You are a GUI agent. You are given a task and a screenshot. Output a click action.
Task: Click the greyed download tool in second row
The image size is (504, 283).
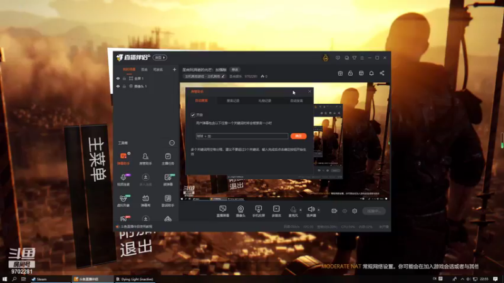(x=146, y=179)
